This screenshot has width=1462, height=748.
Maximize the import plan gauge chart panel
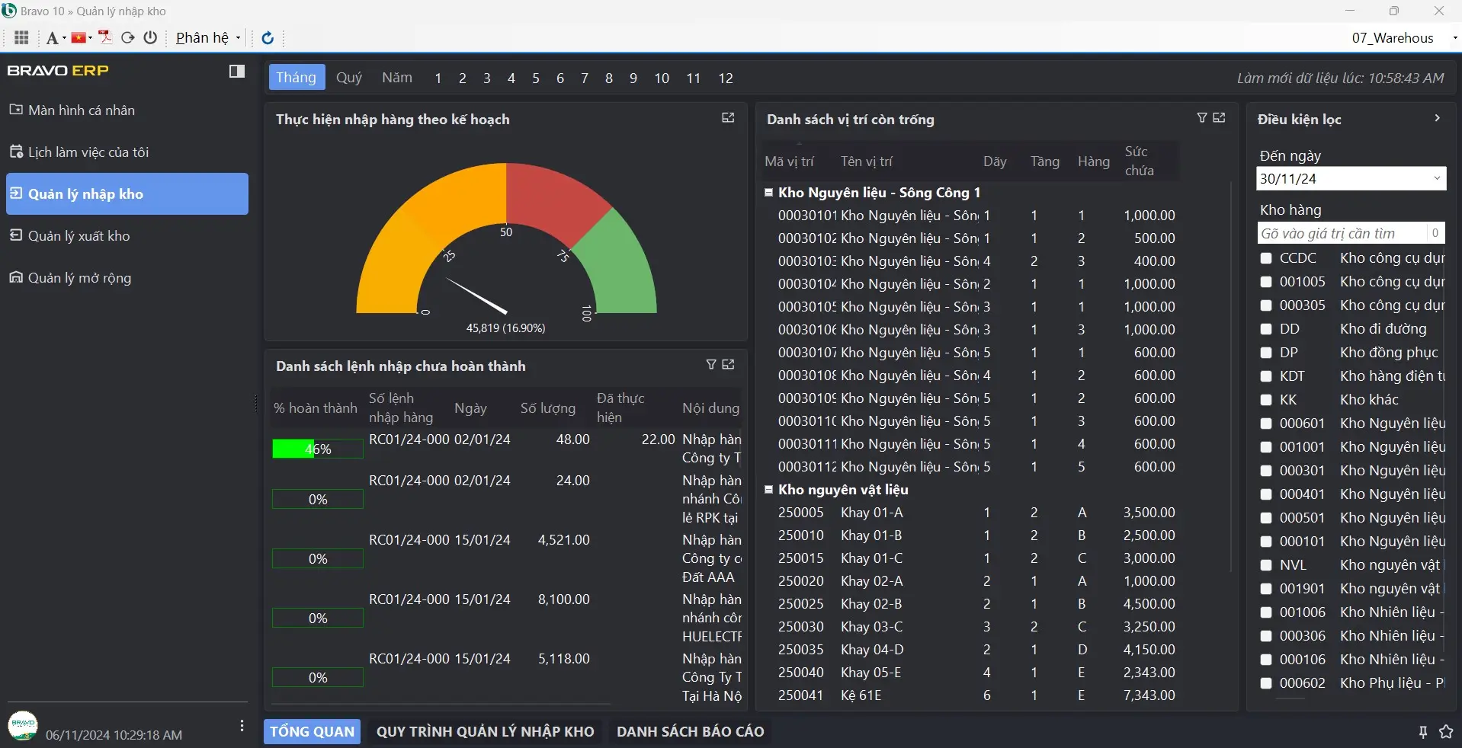pos(728,118)
